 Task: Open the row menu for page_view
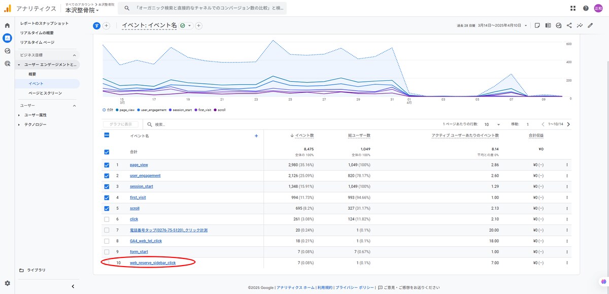click(x=567, y=165)
